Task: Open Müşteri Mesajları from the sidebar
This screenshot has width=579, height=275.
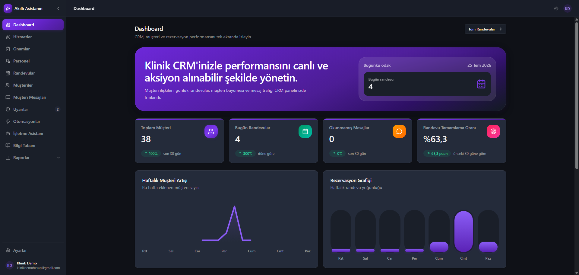Action: pos(33,97)
